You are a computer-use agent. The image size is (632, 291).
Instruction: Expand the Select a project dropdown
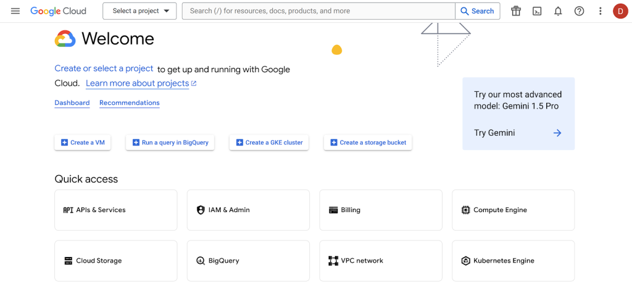(139, 11)
